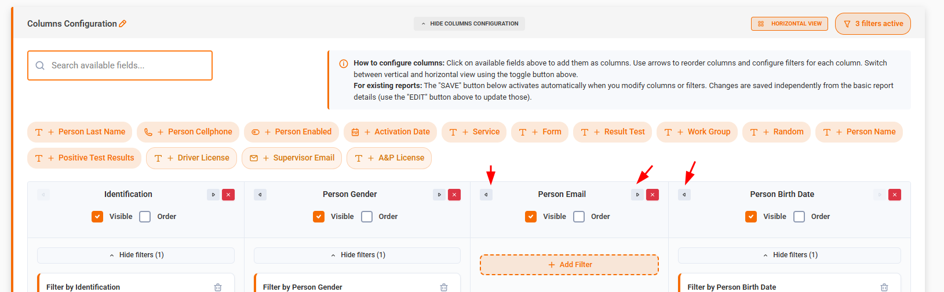Move Person Email column to the right
This screenshot has width=944, height=292.
pyautogui.click(x=637, y=195)
